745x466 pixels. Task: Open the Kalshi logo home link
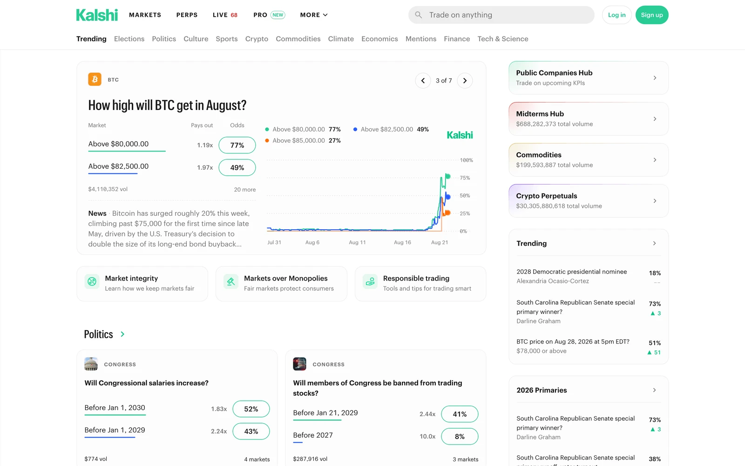point(97,15)
